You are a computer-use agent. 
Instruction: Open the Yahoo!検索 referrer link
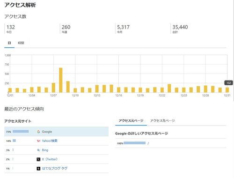point(50,141)
